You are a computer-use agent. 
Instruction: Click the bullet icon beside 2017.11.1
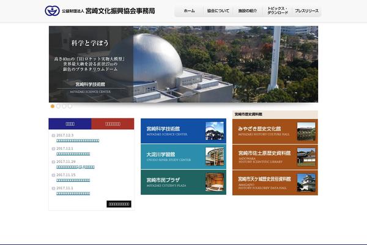[x=53, y=188]
